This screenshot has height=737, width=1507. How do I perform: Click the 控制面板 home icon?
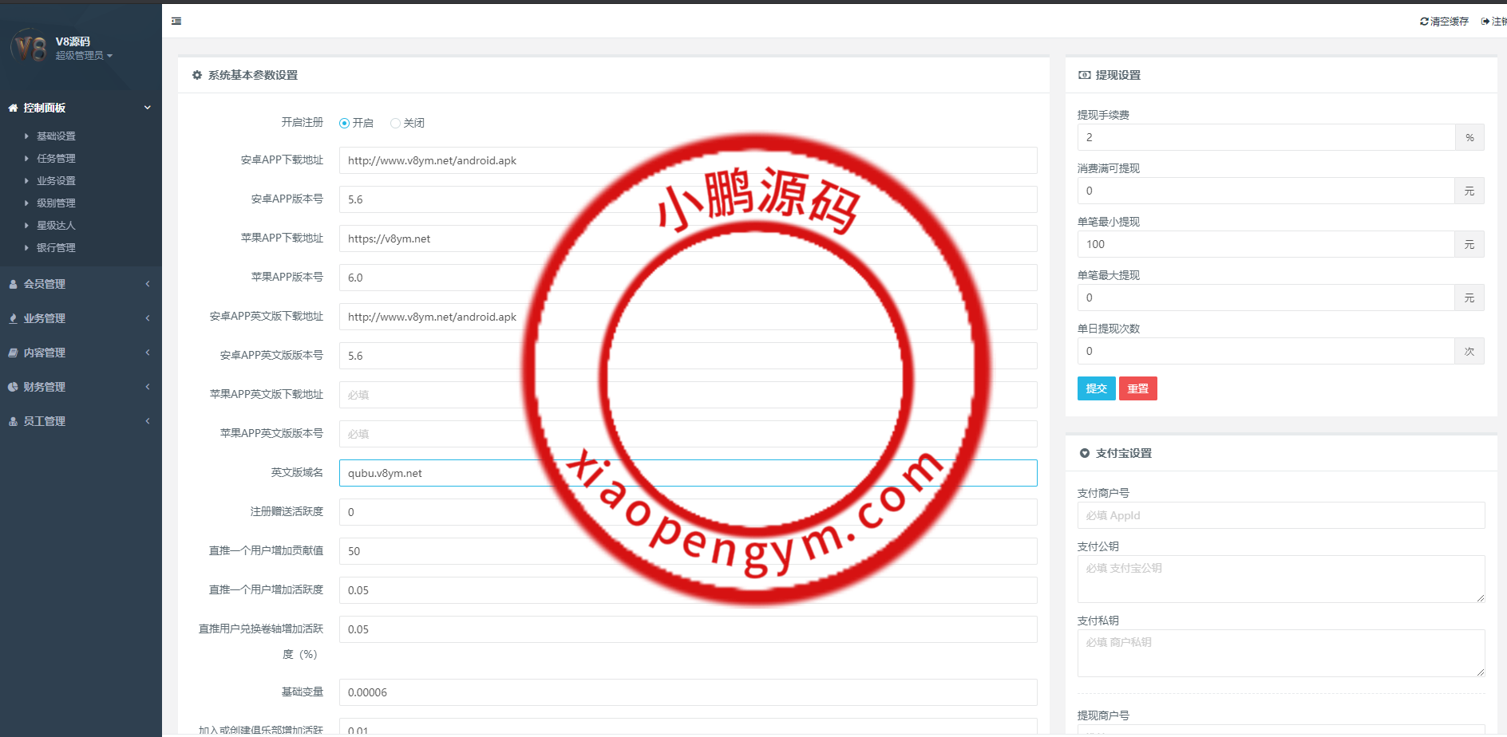coord(13,108)
